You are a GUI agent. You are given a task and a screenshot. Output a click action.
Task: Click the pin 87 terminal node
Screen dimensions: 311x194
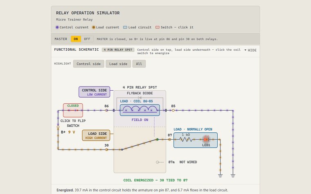[169, 139]
